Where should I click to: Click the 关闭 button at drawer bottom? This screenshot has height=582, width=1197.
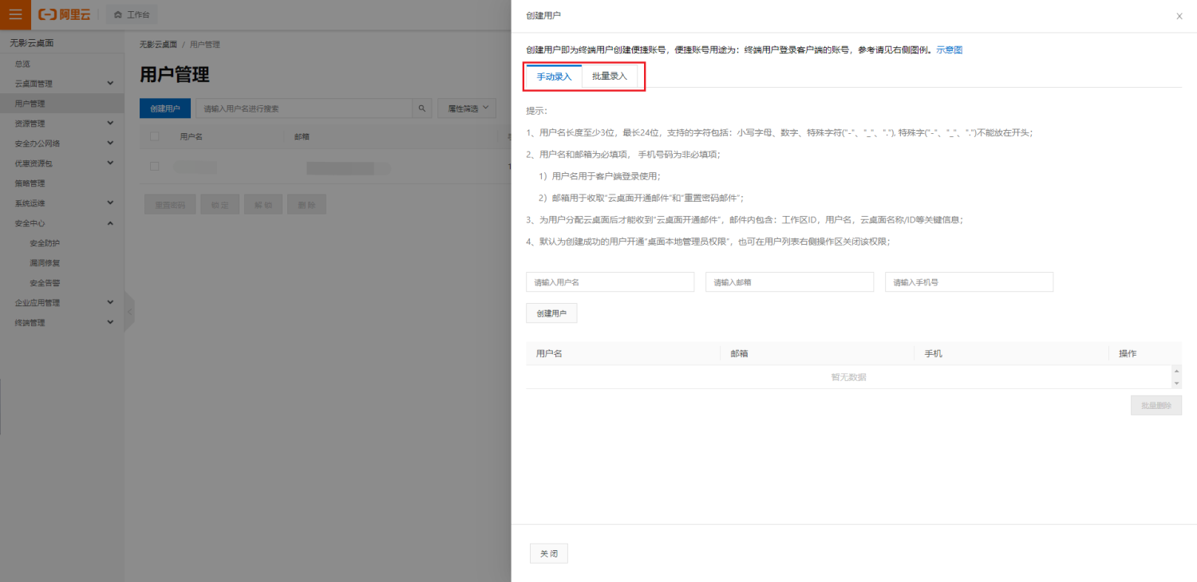point(549,553)
